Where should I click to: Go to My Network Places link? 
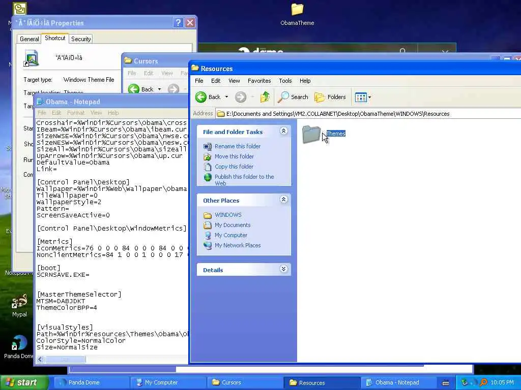(x=238, y=245)
